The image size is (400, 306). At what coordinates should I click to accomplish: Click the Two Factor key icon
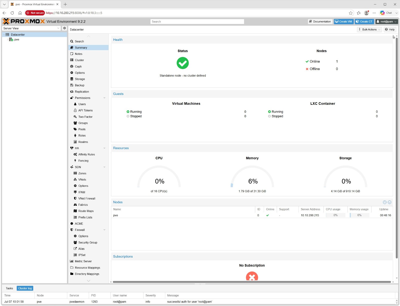75,117
